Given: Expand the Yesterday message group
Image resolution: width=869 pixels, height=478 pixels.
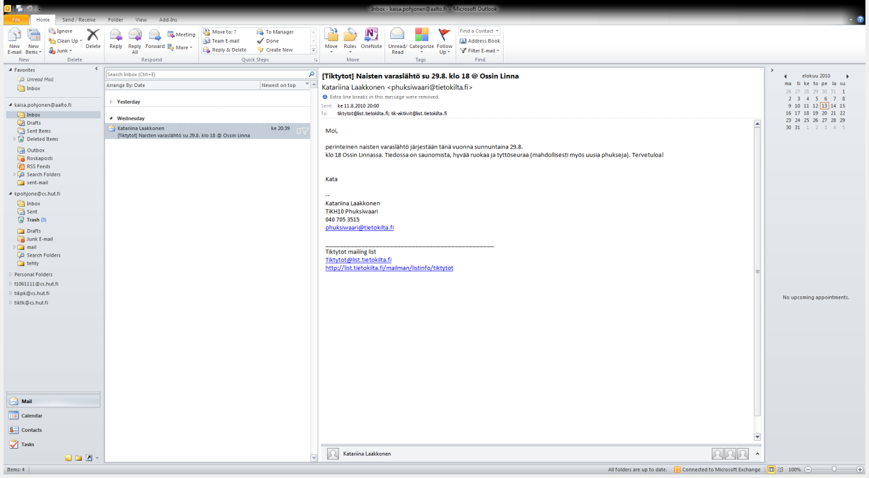Looking at the screenshot, I should click(111, 102).
